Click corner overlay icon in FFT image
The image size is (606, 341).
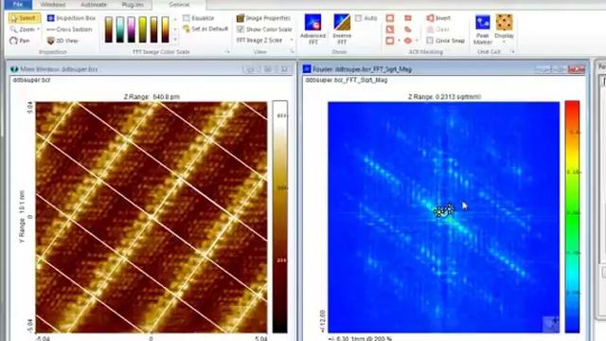pyautogui.click(x=551, y=324)
